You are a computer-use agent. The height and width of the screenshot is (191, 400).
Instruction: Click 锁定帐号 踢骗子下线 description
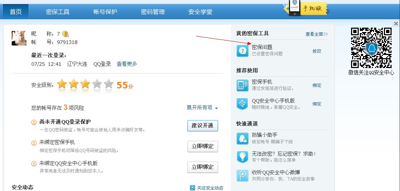click(273, 142)
